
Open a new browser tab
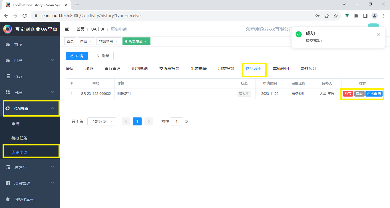[77, 5]
